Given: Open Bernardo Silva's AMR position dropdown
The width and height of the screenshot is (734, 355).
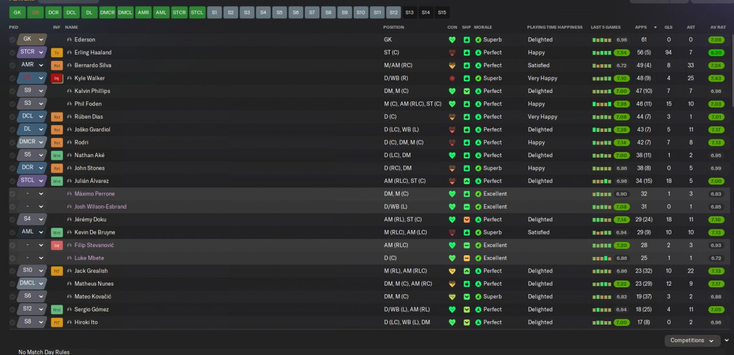Looking at the screenshot, I should click(x=32, y=65).
